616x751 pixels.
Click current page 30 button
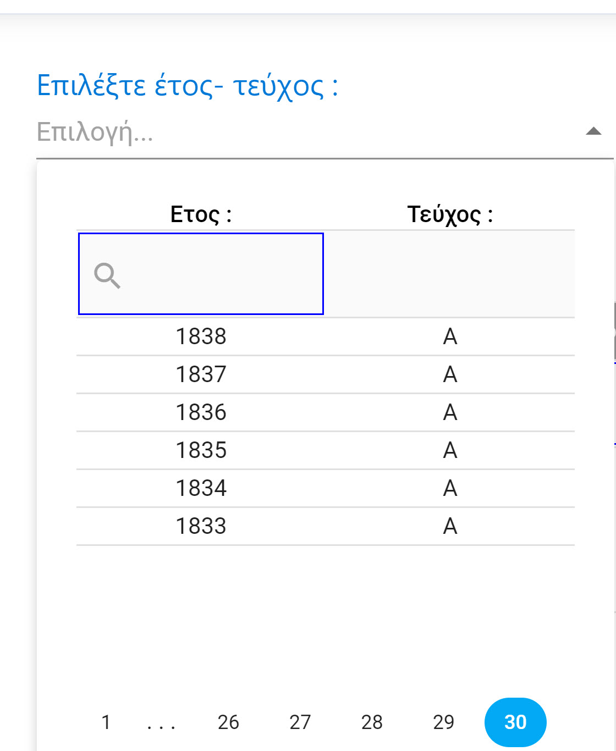515,722
